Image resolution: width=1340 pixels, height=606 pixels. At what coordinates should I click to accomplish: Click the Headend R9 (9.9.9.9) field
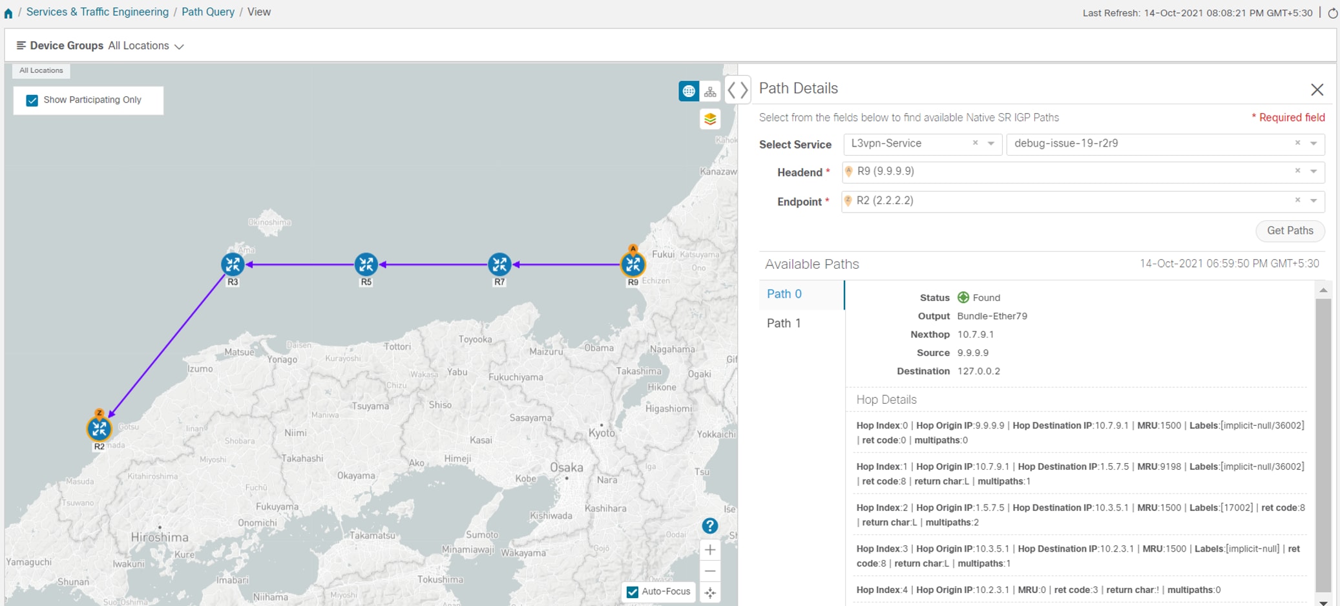pyautogui.click(x=1083, y=172)
